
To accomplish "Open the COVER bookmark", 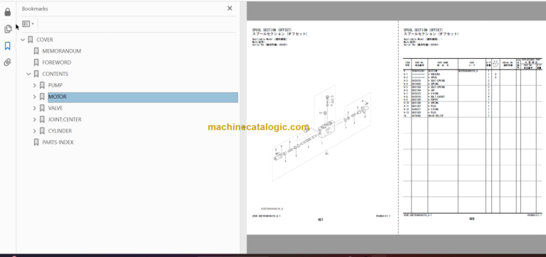I will pos(45,40).
